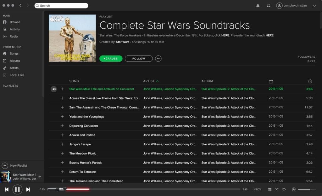Viewport: 322px width, 196px height.
Task: Save Departing Coruscant with plus
Action: click(x=62, y=126)
